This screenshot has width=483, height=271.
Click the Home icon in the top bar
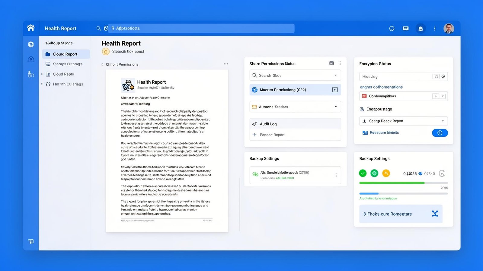pyautogui.click(x=30, y=28)
